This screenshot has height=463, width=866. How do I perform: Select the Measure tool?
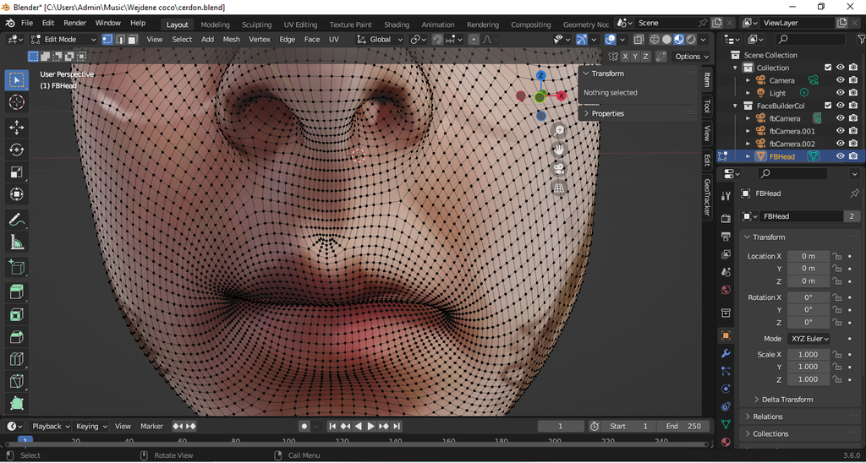pos(16,242)
